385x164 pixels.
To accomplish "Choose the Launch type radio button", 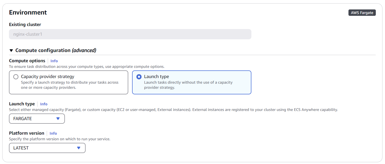I will [139, 77].
